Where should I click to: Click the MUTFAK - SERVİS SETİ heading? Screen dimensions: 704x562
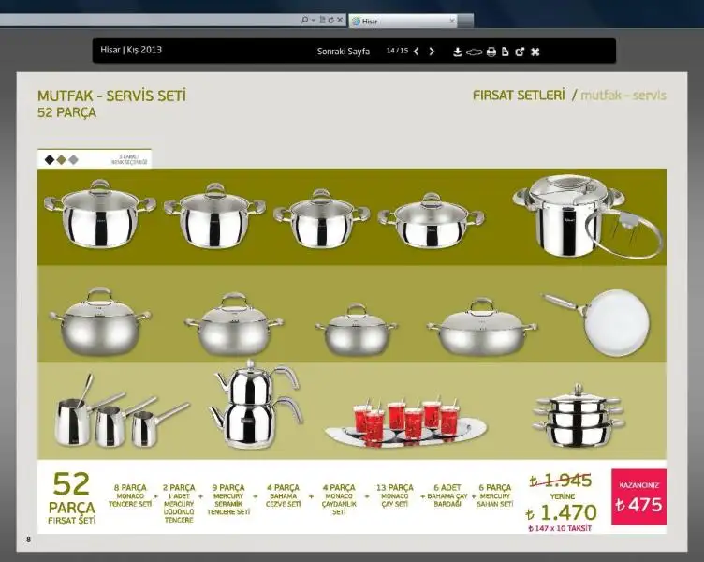click(x=111, y=96)
